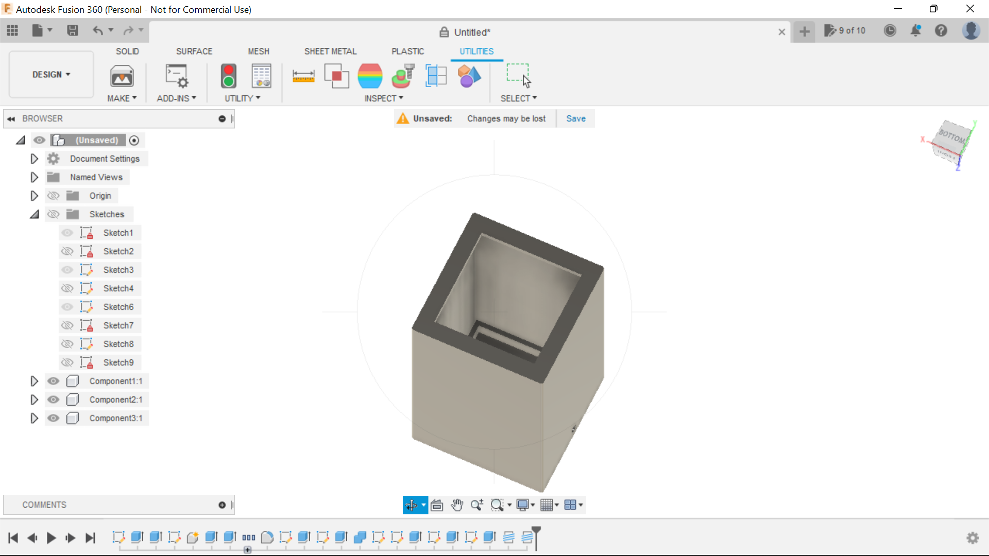Viewport: 989px width, 556px height.
Task: Toggle visibility of Component1:1
Action: coord(53,381)
